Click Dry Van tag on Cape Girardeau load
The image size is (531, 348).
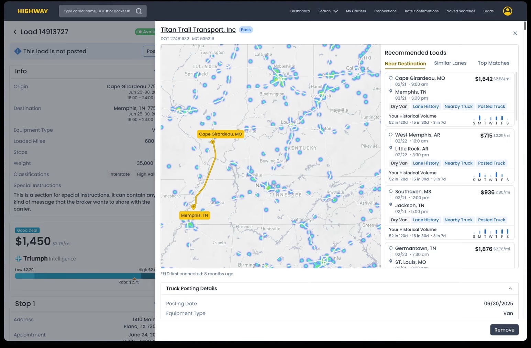399,106
